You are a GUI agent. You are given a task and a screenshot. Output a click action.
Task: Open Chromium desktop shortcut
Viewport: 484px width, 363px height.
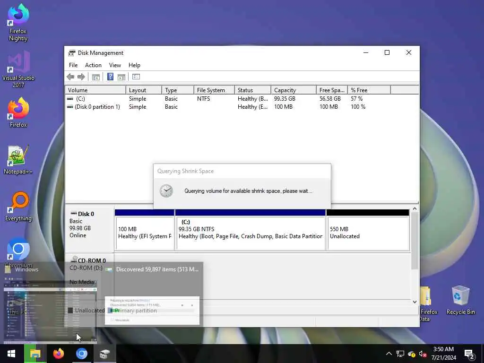coord(18,252)
